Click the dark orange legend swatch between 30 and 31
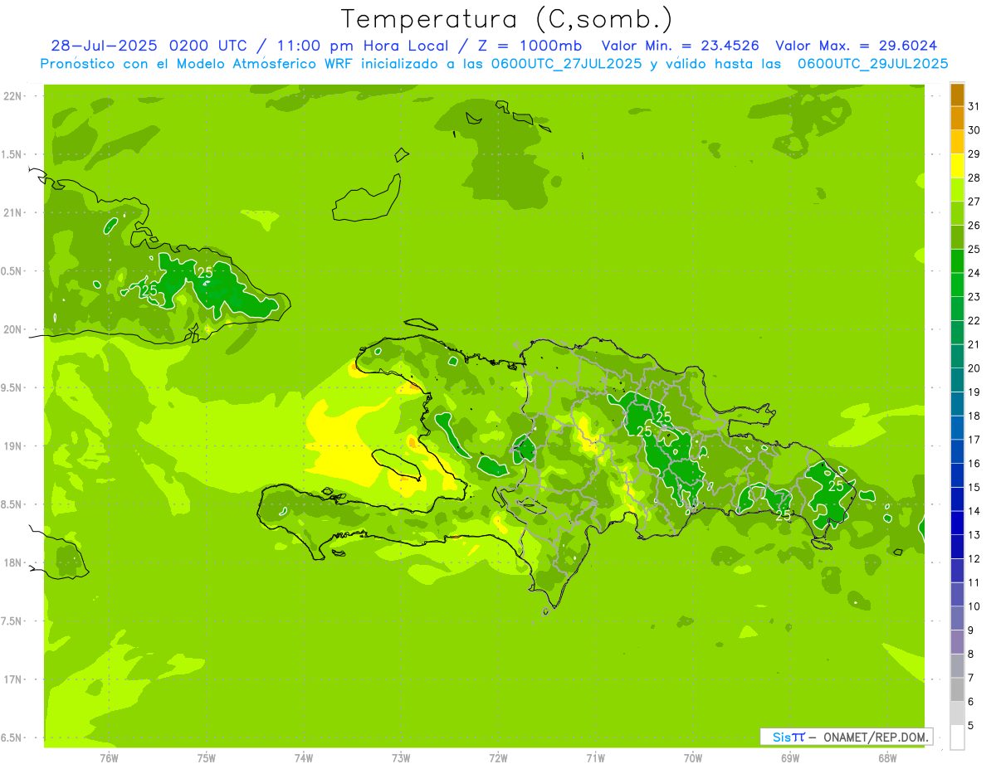 [957, 117]
